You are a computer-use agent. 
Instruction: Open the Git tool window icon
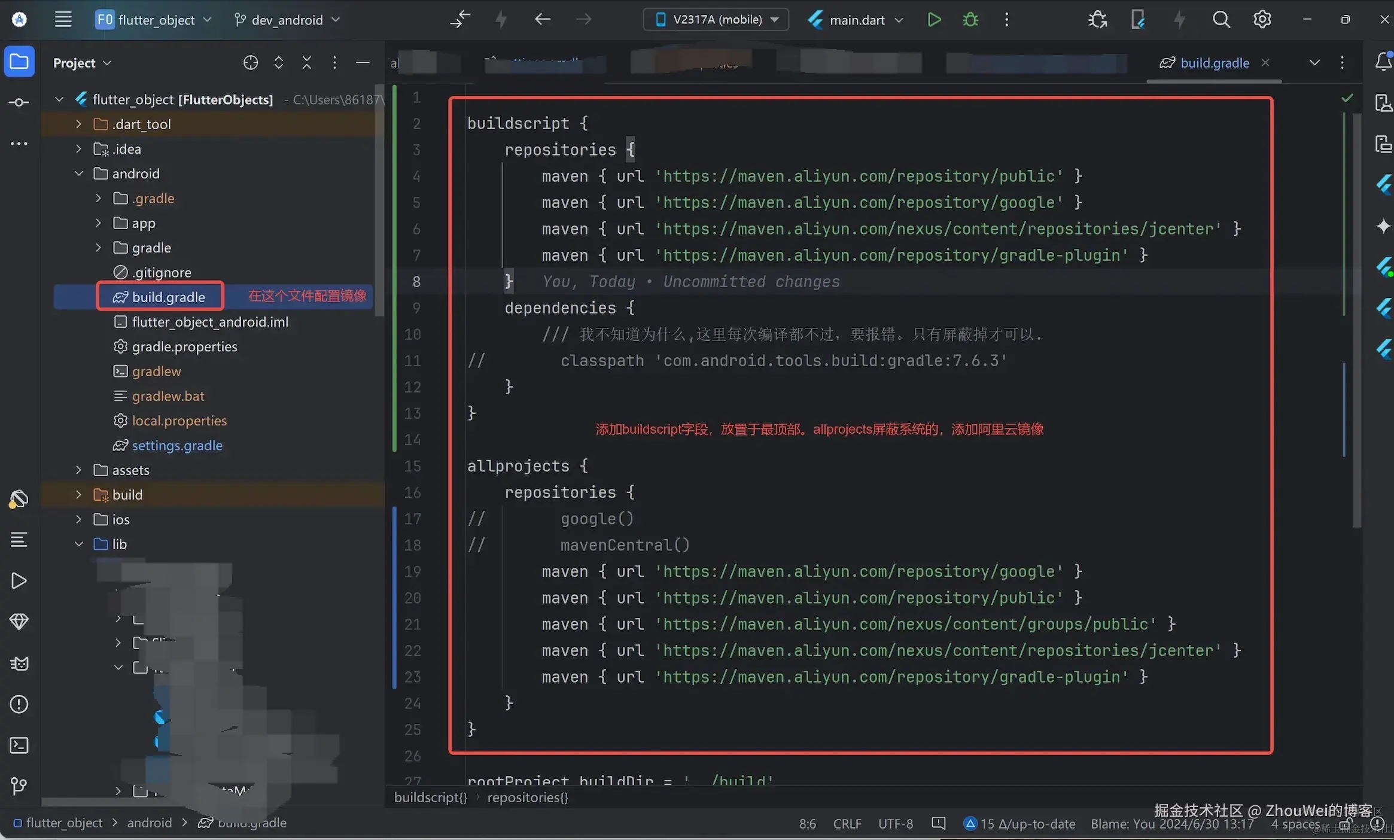19,786
